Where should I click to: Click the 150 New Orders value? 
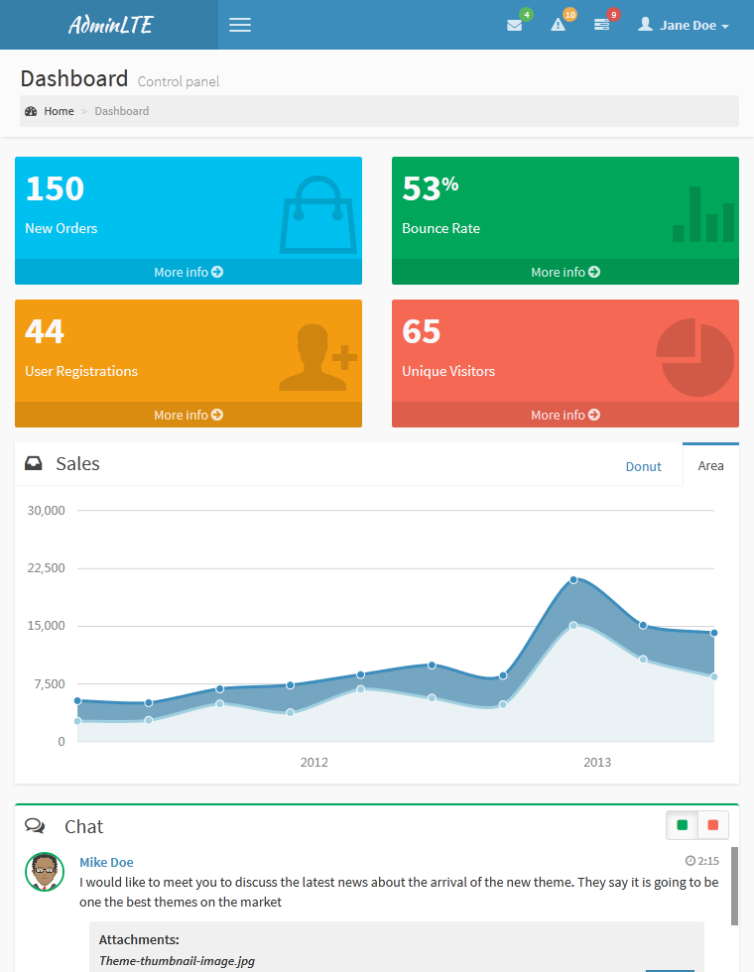(x=55, y=188)
